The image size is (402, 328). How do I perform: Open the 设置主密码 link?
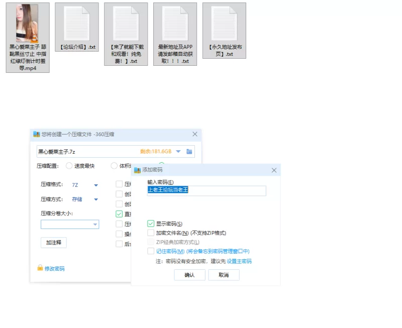(239, 261)
